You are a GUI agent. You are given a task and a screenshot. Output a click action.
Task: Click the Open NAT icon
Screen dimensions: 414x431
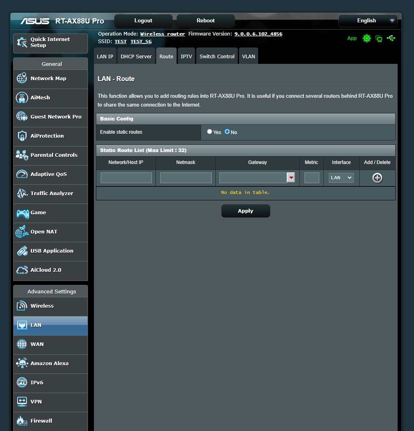click(22, 231)
